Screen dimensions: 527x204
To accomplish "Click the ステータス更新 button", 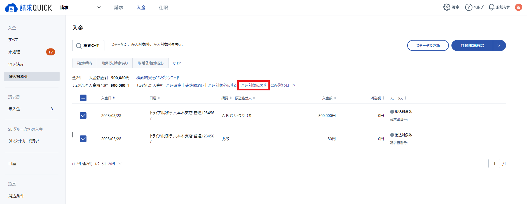I will [428, 46].
